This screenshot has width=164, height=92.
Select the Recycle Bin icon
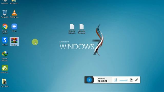(x=5, y=14)
